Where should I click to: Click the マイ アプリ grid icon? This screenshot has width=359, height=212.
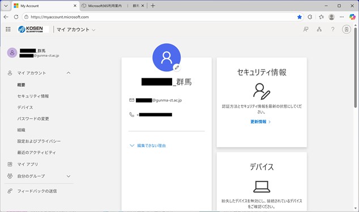click(x=10, y=164)
